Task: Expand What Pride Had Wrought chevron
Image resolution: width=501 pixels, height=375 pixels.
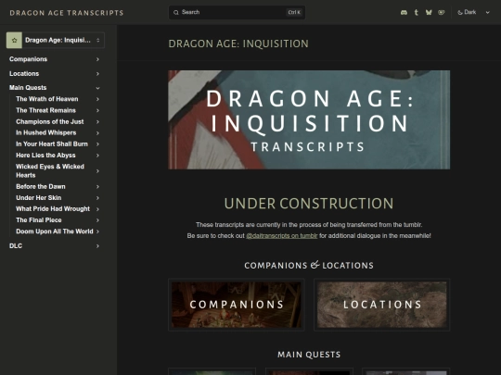Action: [x=97, y=209]
